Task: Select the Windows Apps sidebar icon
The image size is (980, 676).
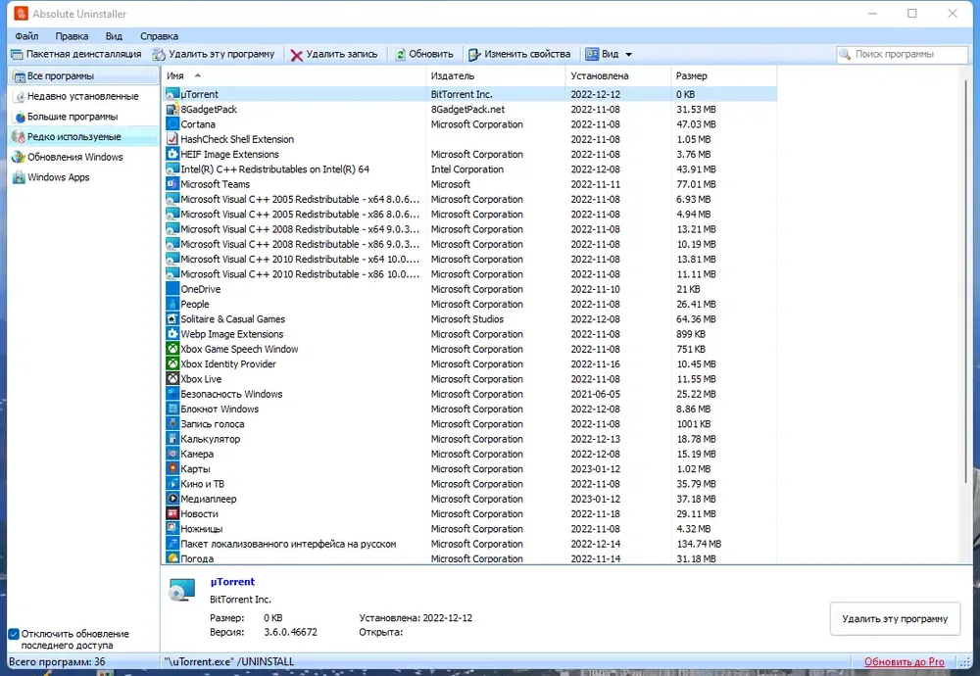Action: tap(19, 177)
